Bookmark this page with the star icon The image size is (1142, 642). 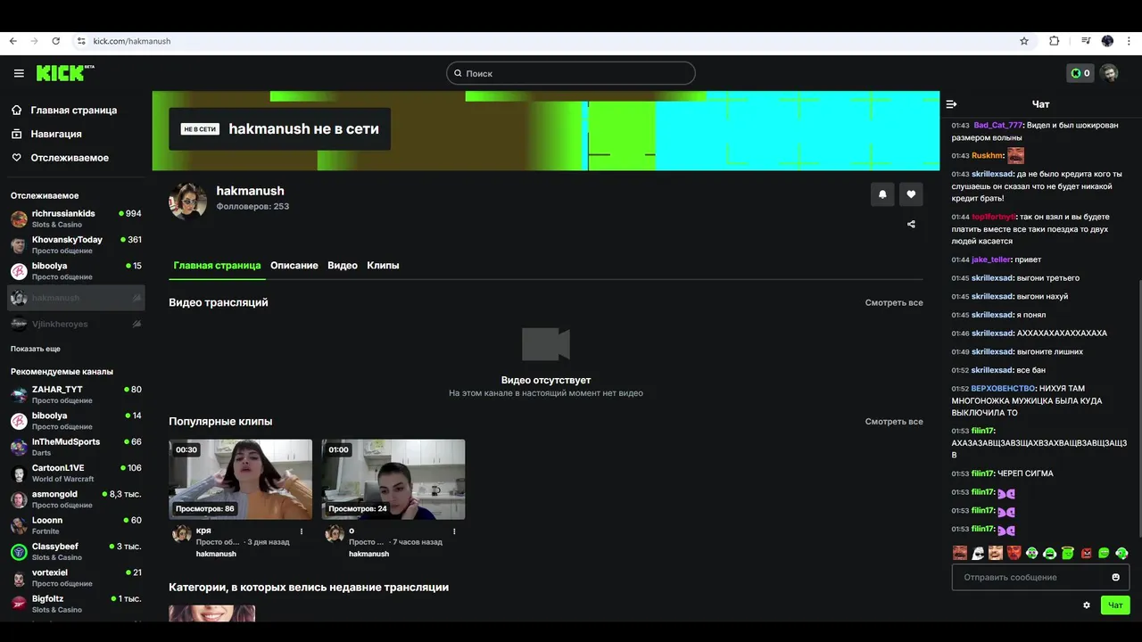point(1024,41)
